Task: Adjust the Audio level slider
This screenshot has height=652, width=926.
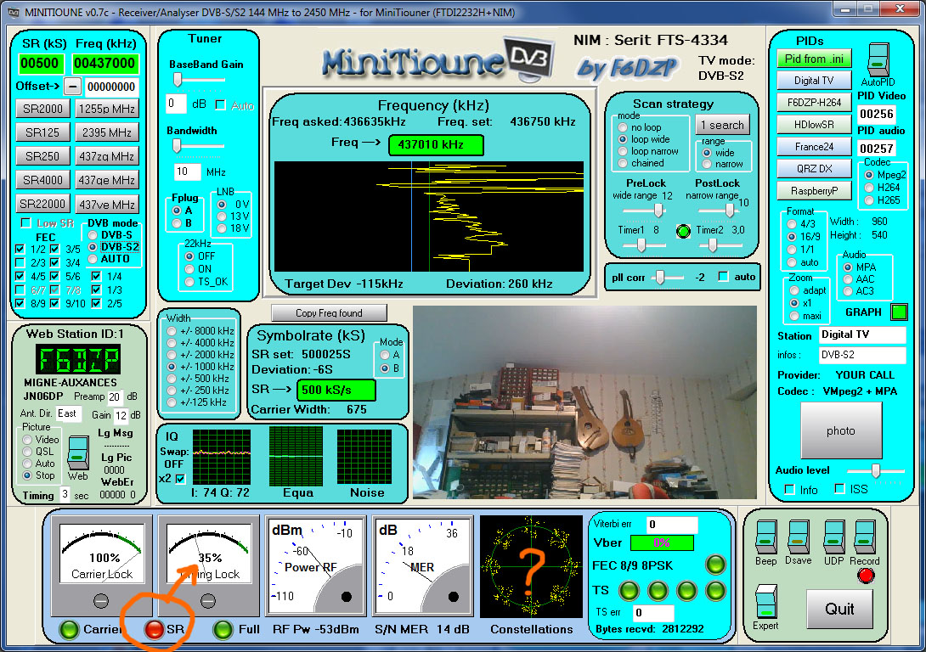Action: point(875,470)
